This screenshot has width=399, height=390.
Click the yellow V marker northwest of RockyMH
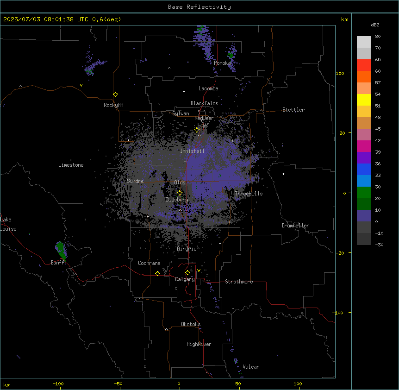[81, 85]
